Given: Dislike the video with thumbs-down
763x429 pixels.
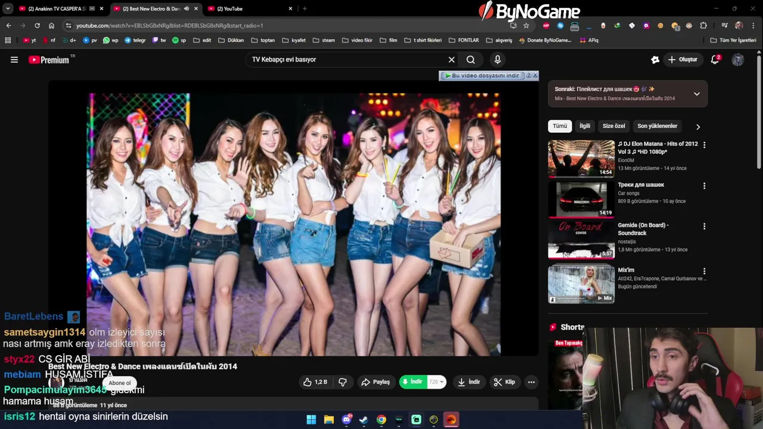Looking at the screenshot, I should tap(343, 382).
